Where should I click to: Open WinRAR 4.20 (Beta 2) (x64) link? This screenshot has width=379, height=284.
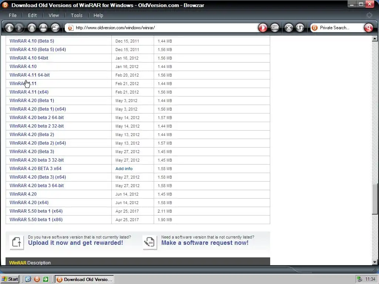(x=38, y=143)
